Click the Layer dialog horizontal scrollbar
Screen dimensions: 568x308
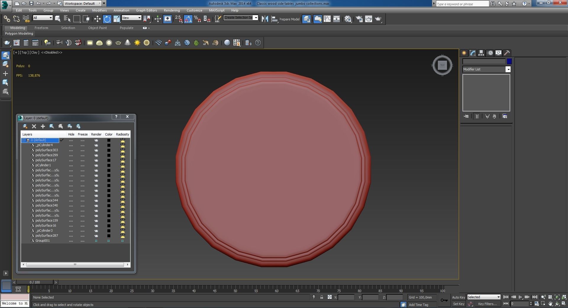pos(75,265)
